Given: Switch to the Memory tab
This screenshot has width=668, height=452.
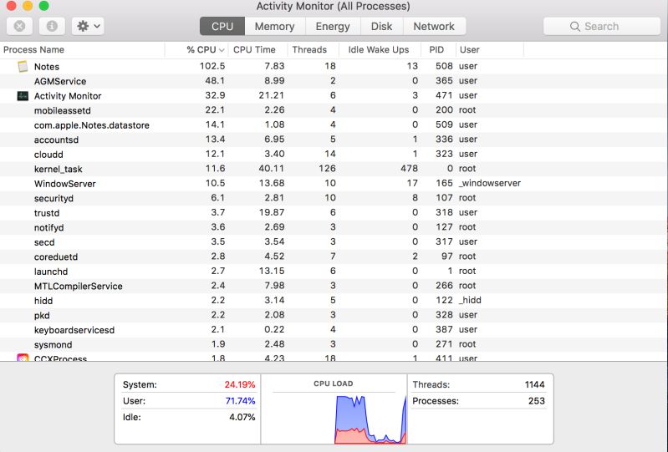Looking at the screenshot, I should [x=275, y=27].
